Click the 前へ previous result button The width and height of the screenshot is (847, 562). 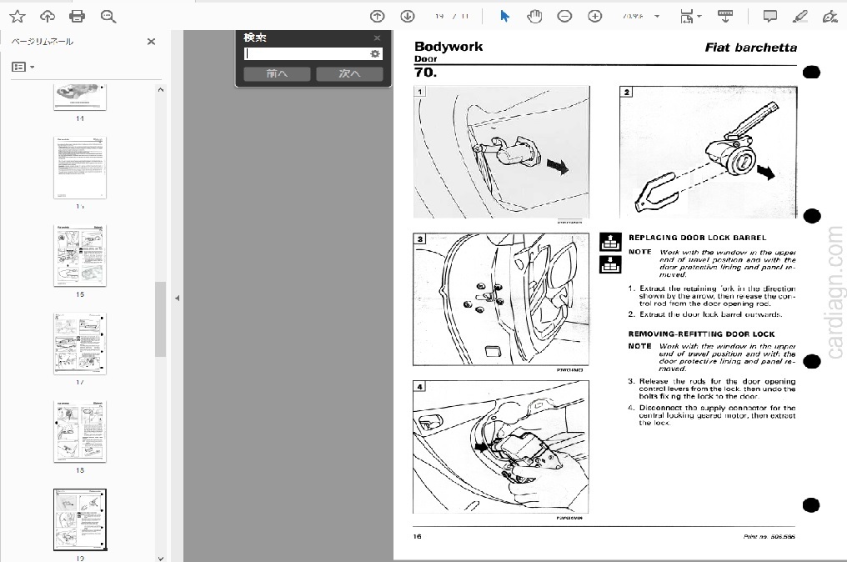(277, 73)
